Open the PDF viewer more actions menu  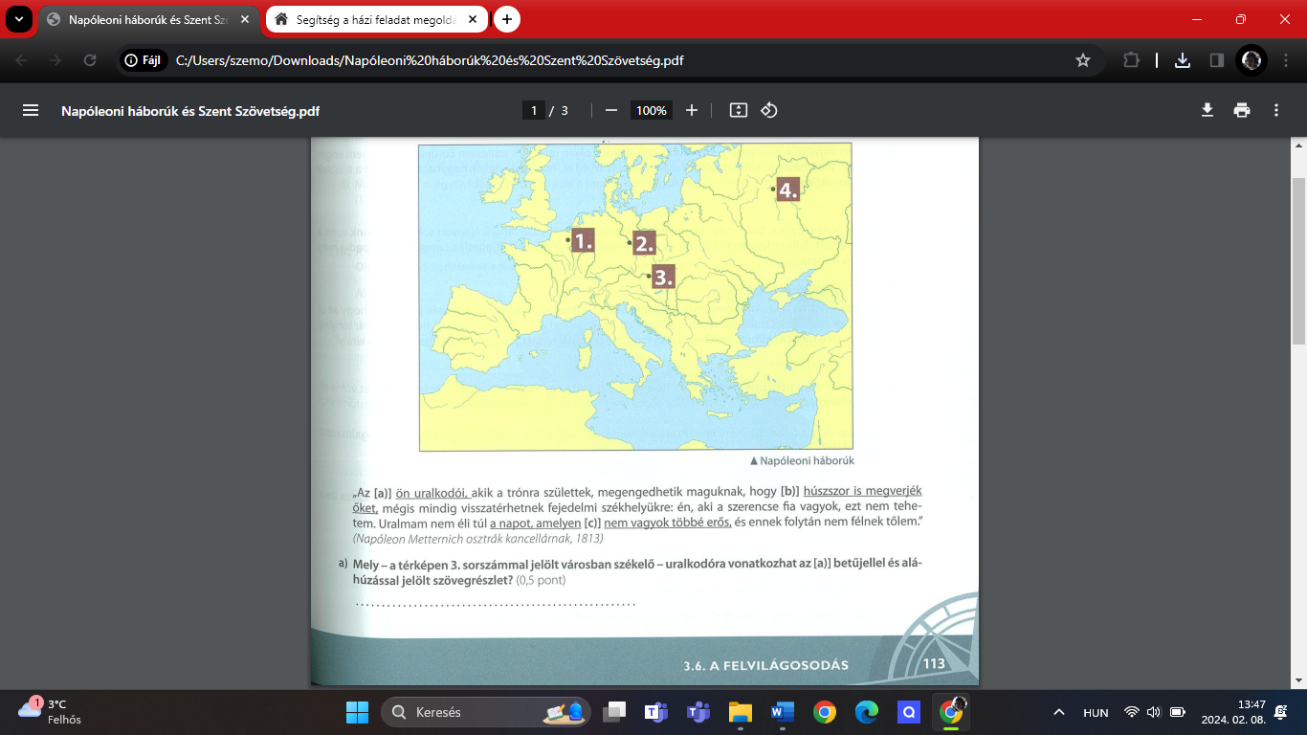tap(1276, 110)
